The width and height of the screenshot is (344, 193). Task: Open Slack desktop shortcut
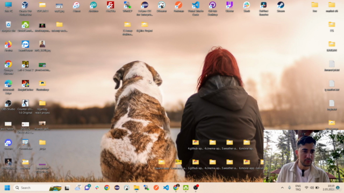(247, 6)
